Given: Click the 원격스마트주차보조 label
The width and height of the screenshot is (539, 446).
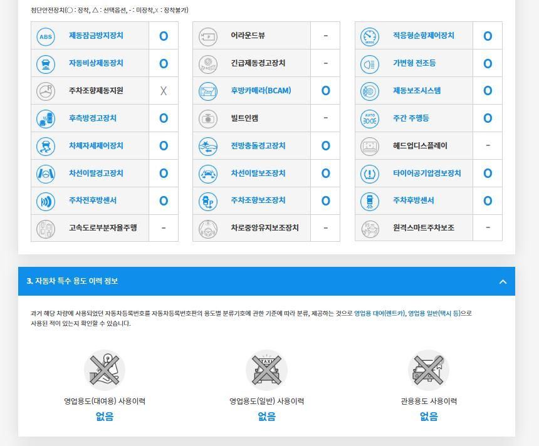Looking at the screenshot, I should pos(424,228).
